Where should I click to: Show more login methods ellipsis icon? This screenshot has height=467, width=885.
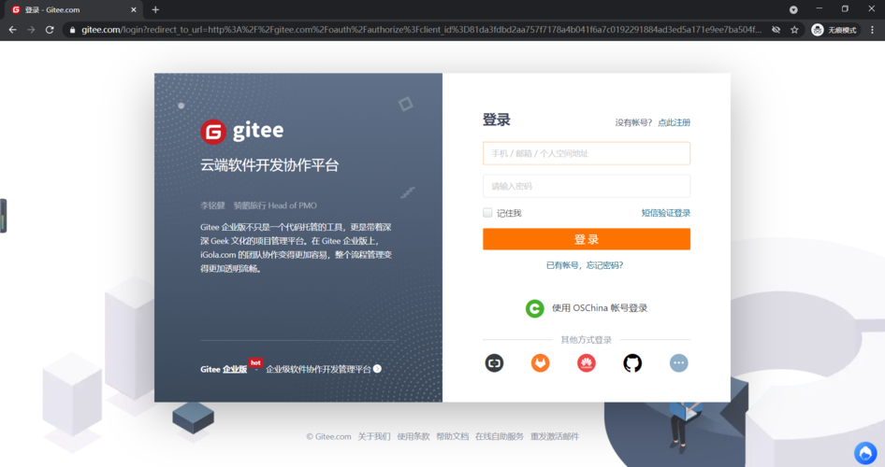(x=678, y=362)
